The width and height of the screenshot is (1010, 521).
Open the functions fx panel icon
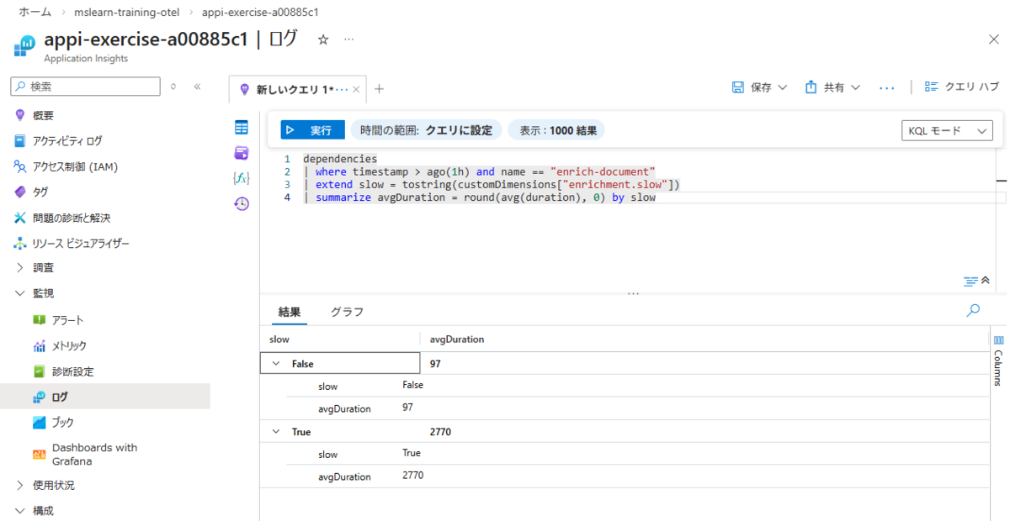242,178
